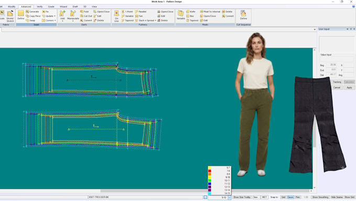The width and height of the screenshot is (356, 201).
Task: Select the Fold dart command
Action: [x=84, y=12]
